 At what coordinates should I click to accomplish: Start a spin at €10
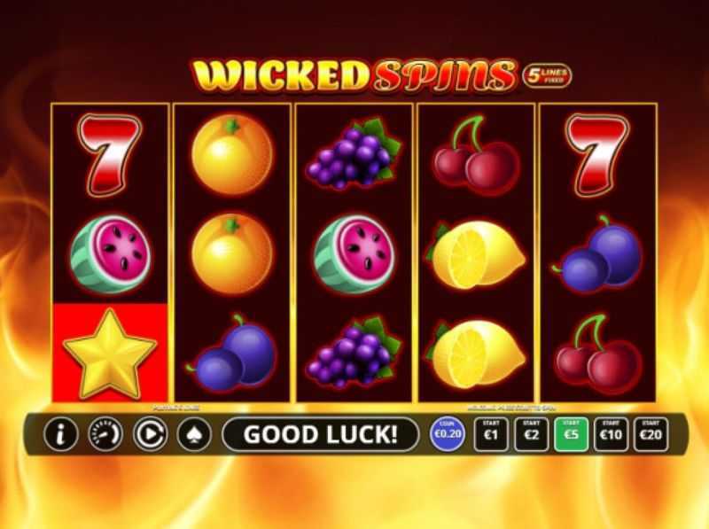point(611,434)
